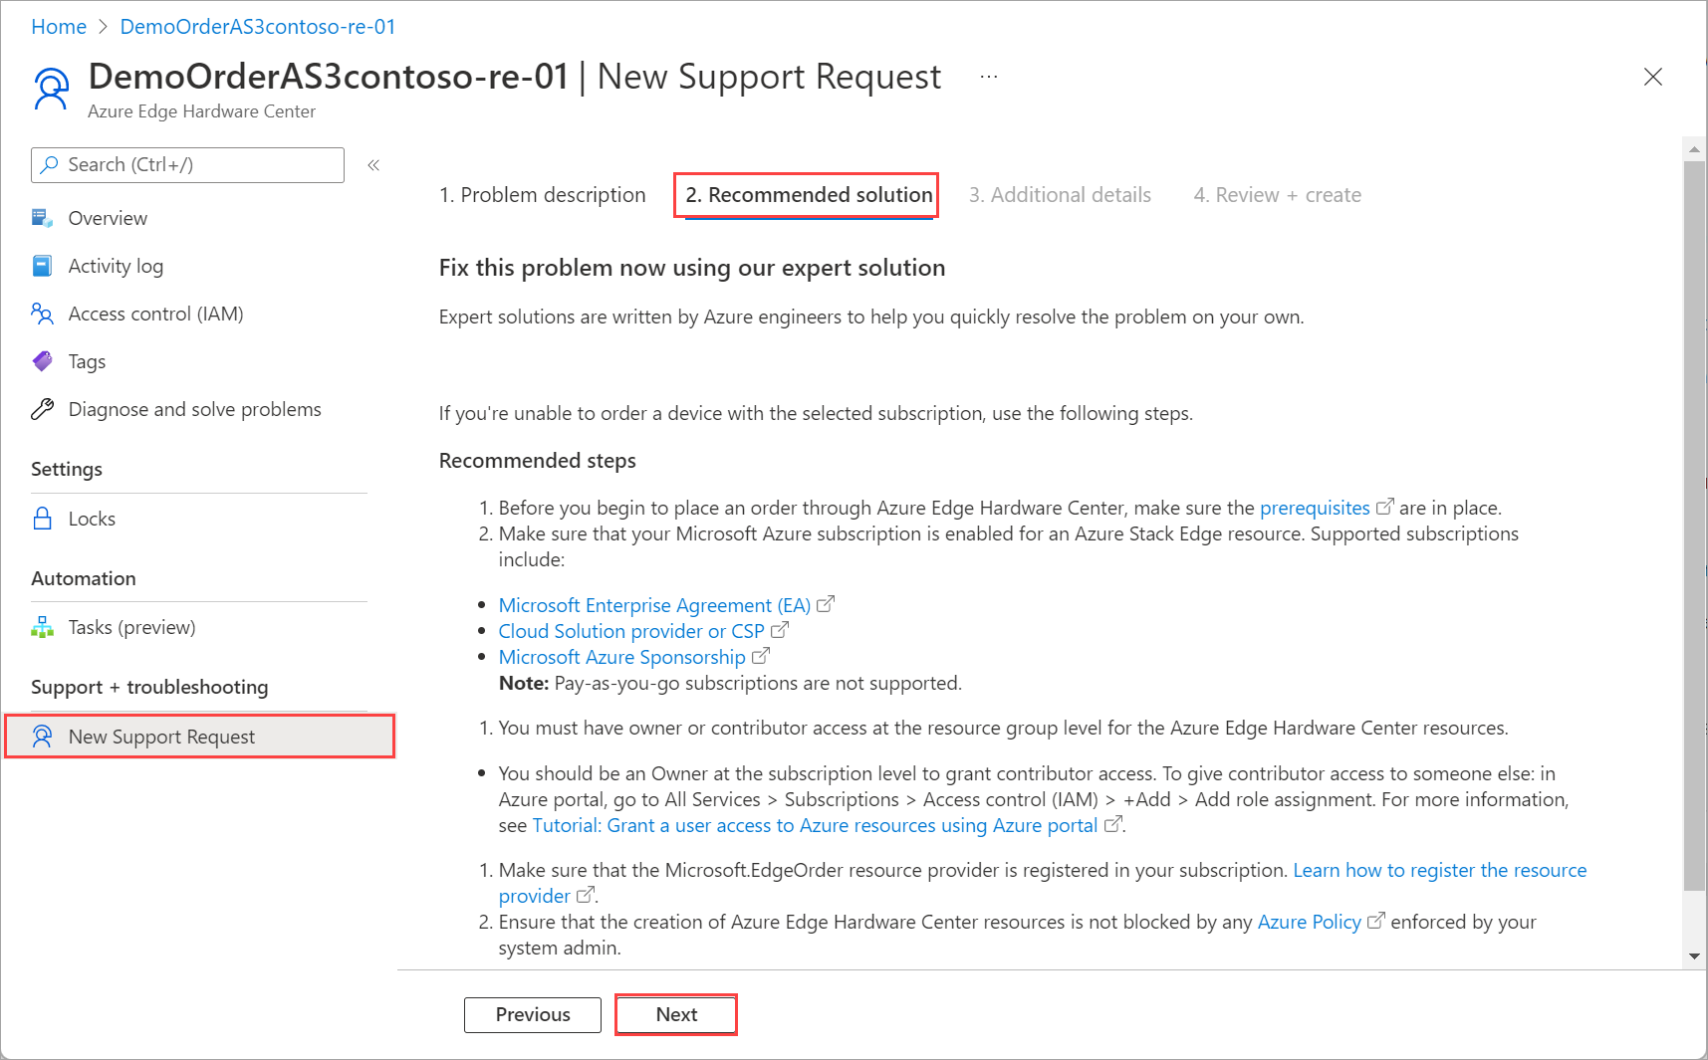Open the more options ellipsis menu
Screen dimensions: 1708x1060
coord(989,76)
